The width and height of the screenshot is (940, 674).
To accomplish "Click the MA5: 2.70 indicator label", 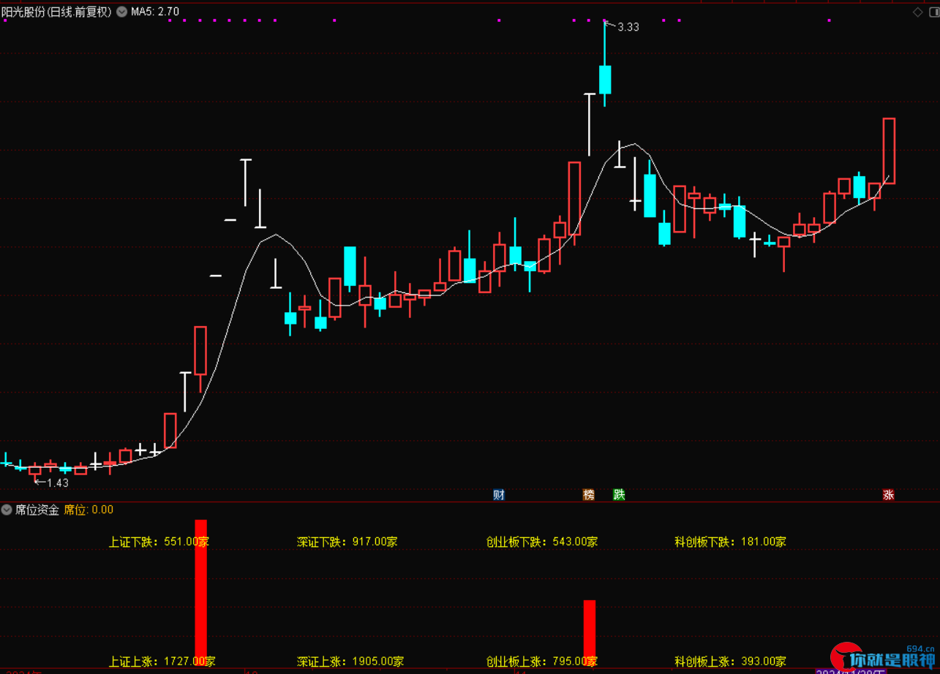I will point(155,12).
